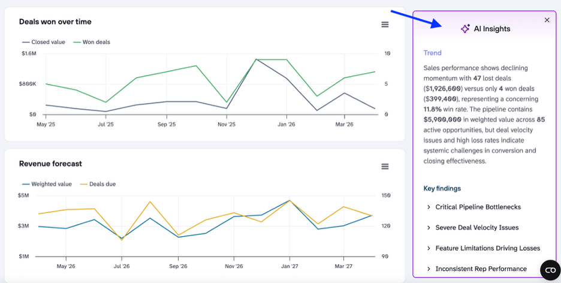This screenshot has width=561, height=283.
Task: Open the Revenue forecast hamburger menu
Action: coord(385,166)
